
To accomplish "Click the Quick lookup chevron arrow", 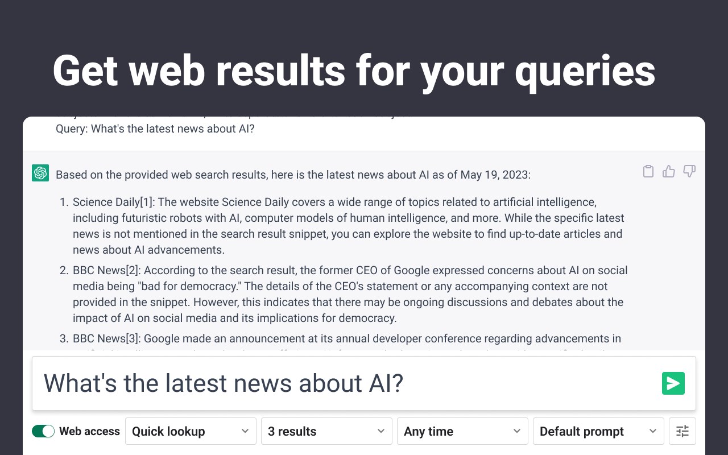I will (245, 431).
